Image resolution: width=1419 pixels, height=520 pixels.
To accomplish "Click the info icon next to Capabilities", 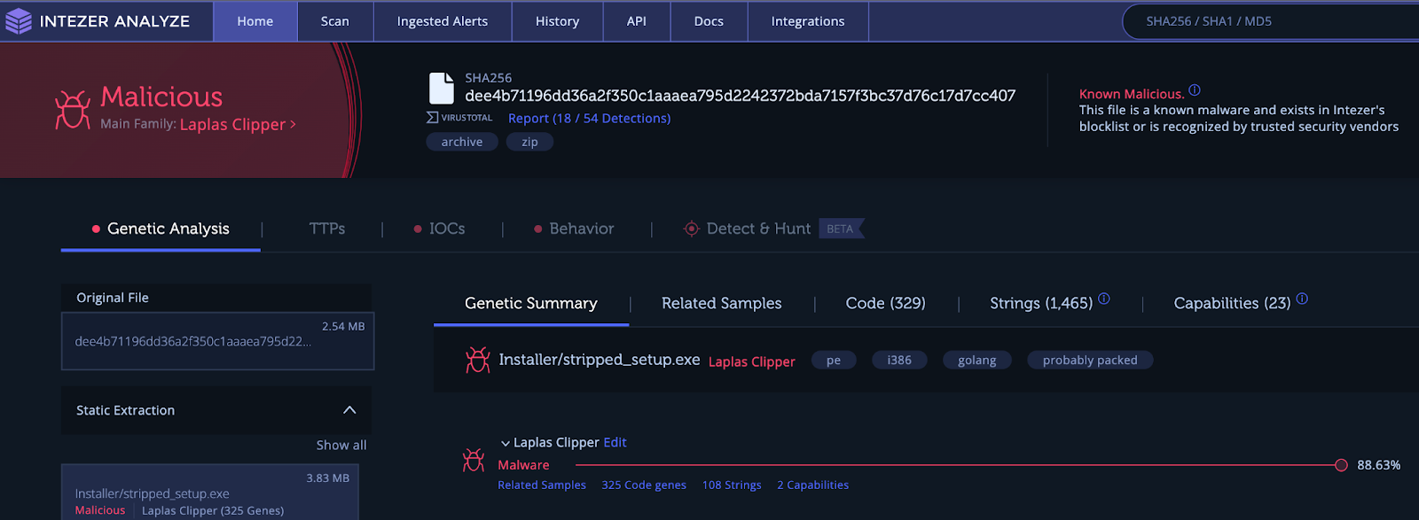I will coord(1302,299).
